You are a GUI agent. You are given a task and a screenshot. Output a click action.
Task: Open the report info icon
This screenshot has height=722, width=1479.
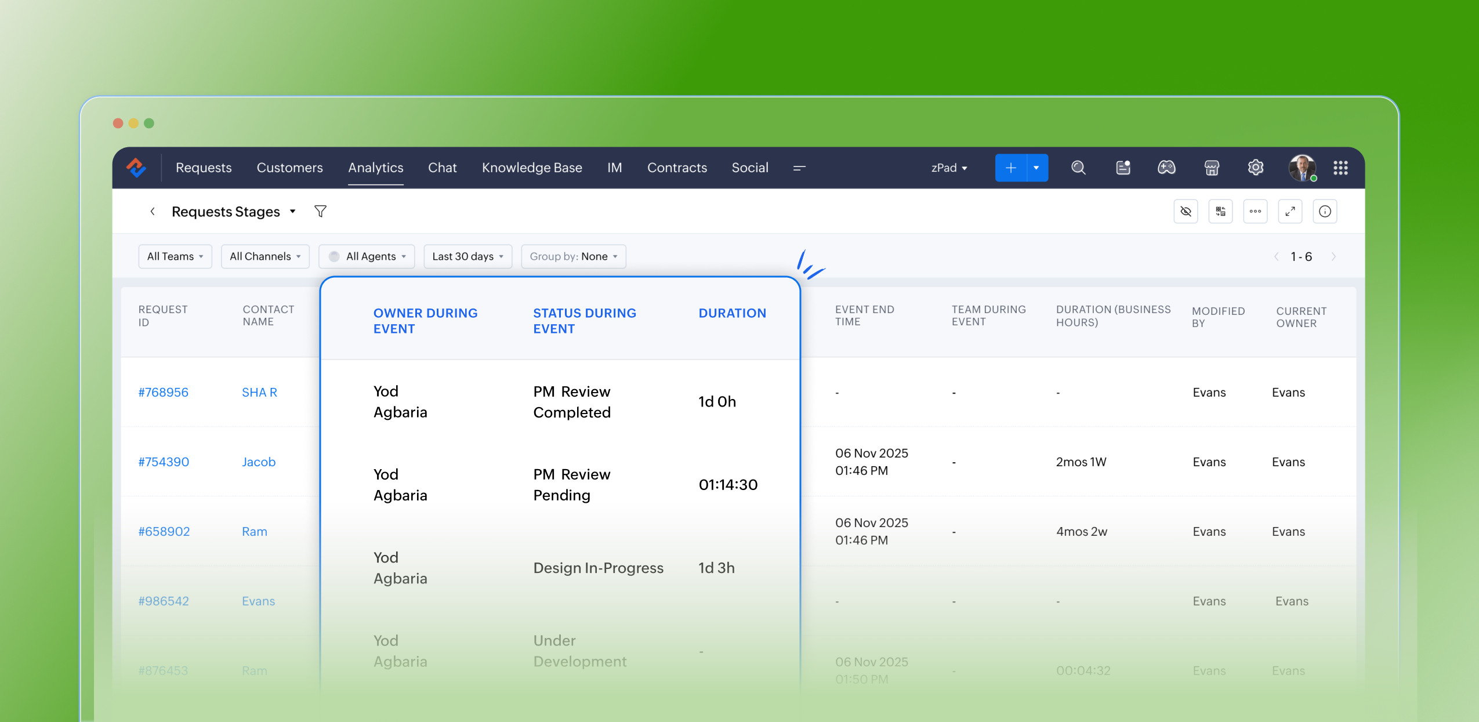point(1325,211)
